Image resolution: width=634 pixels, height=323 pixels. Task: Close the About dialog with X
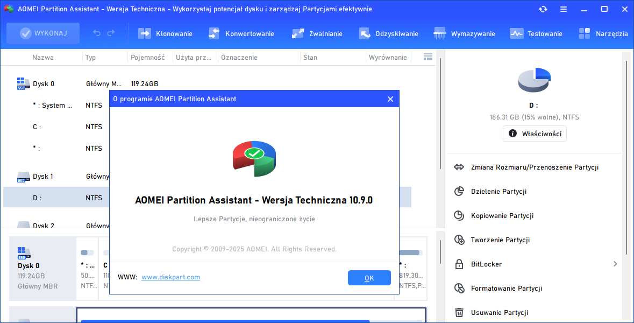[390, 99]
